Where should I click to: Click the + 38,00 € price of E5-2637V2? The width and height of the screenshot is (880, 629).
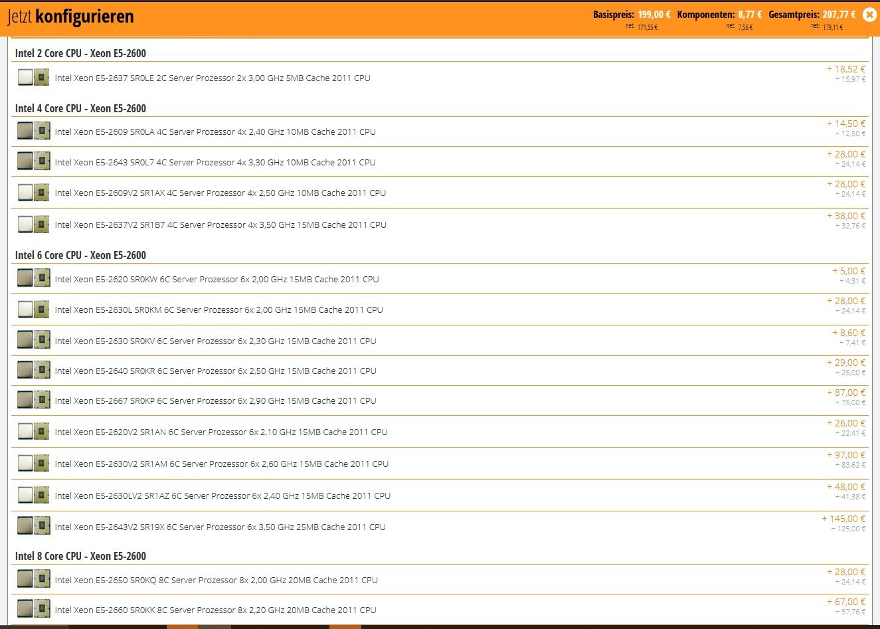coord(846,216)
